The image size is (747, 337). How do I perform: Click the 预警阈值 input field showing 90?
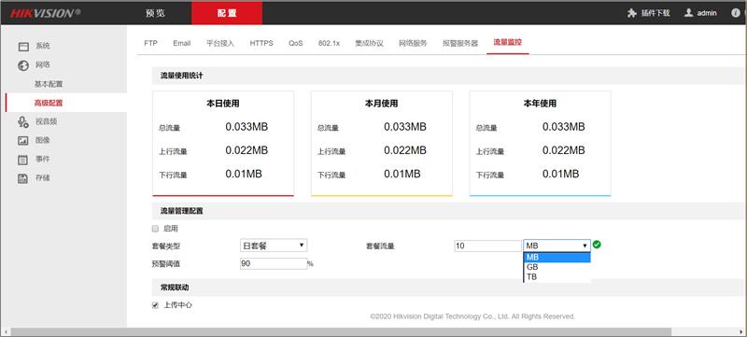[274, 263]
